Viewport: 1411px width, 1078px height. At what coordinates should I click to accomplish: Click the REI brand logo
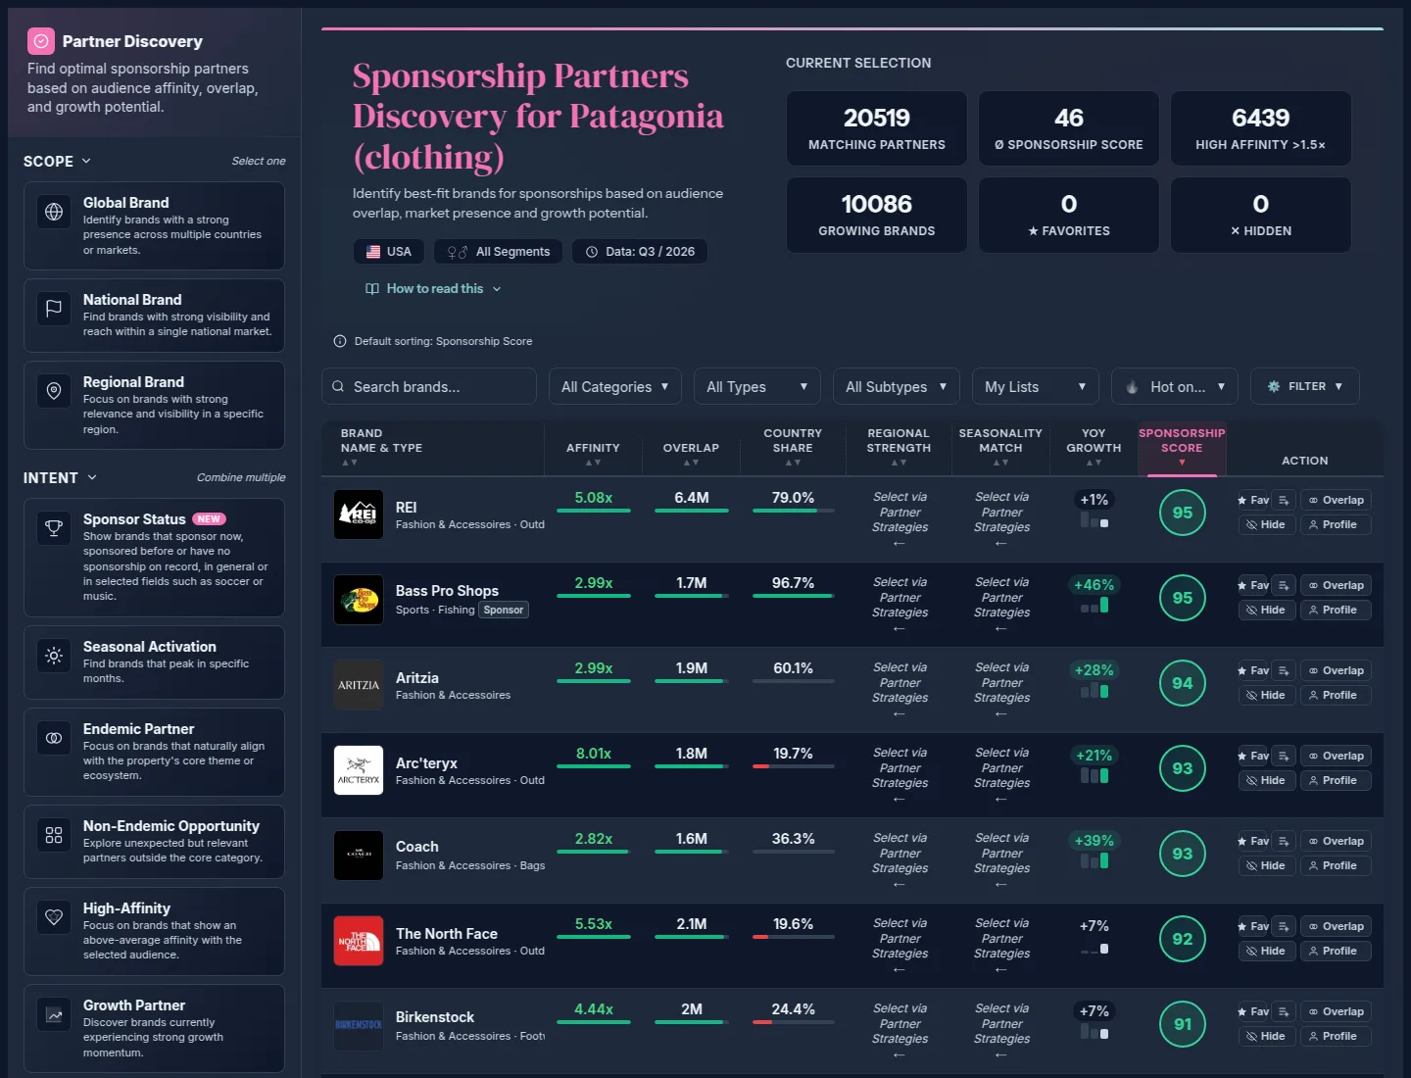click(359, 514)
